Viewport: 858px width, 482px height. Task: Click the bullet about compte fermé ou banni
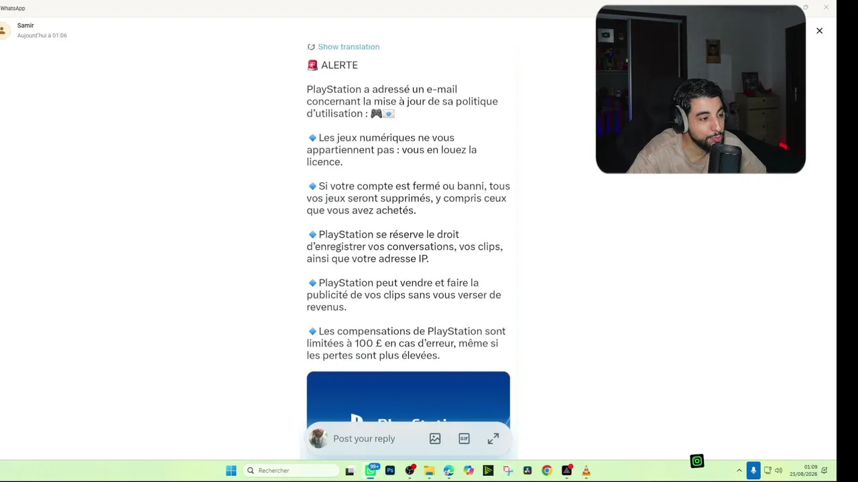tap(408, 198)
